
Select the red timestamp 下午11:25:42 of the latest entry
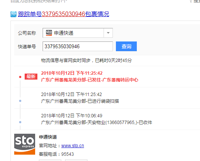tap(89, 73)
